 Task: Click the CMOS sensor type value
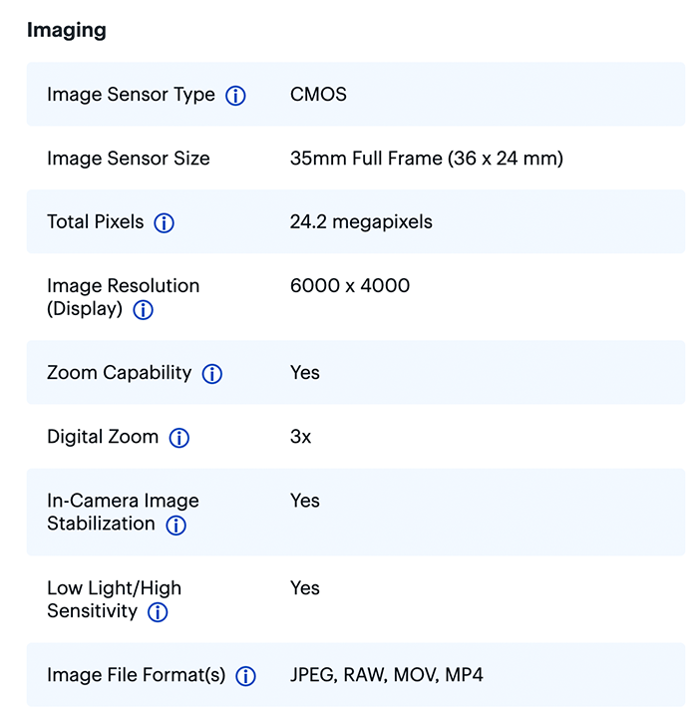[318, 95]
